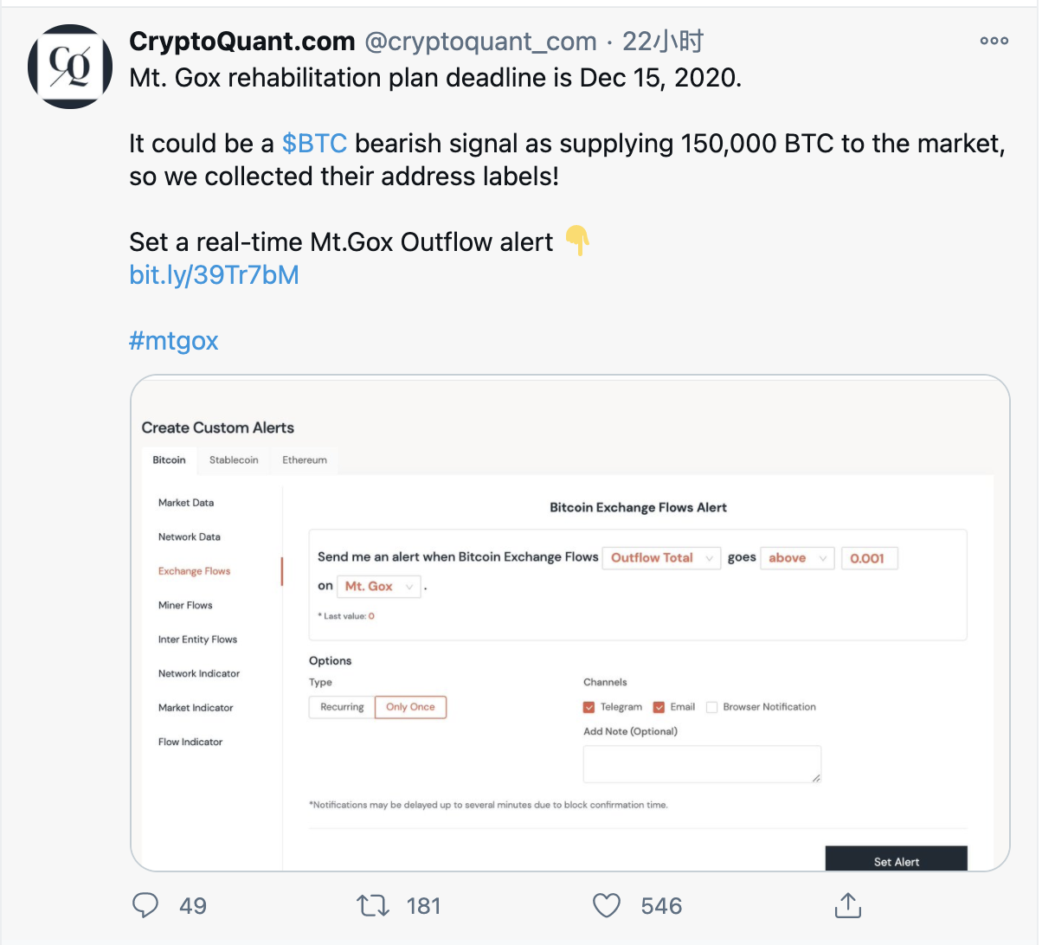Select Miner Flows in the sidebar
1042x945 pixels.
pos(185,606)
